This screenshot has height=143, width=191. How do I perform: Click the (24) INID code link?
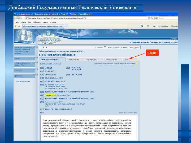[42, 71]
